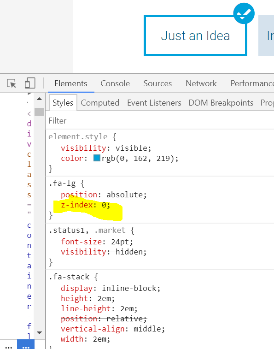Edit the height: 2em value

point(104,298)
